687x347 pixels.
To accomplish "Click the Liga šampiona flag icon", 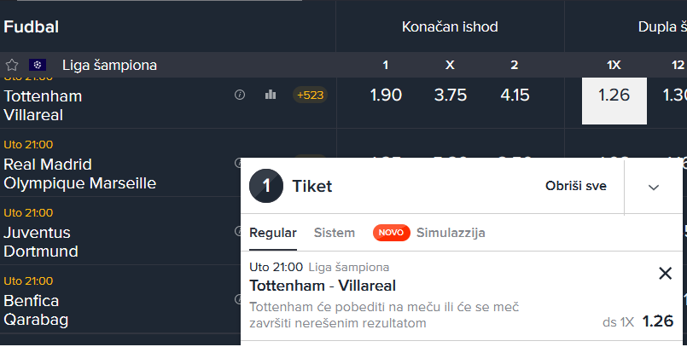I will [38, 65].
